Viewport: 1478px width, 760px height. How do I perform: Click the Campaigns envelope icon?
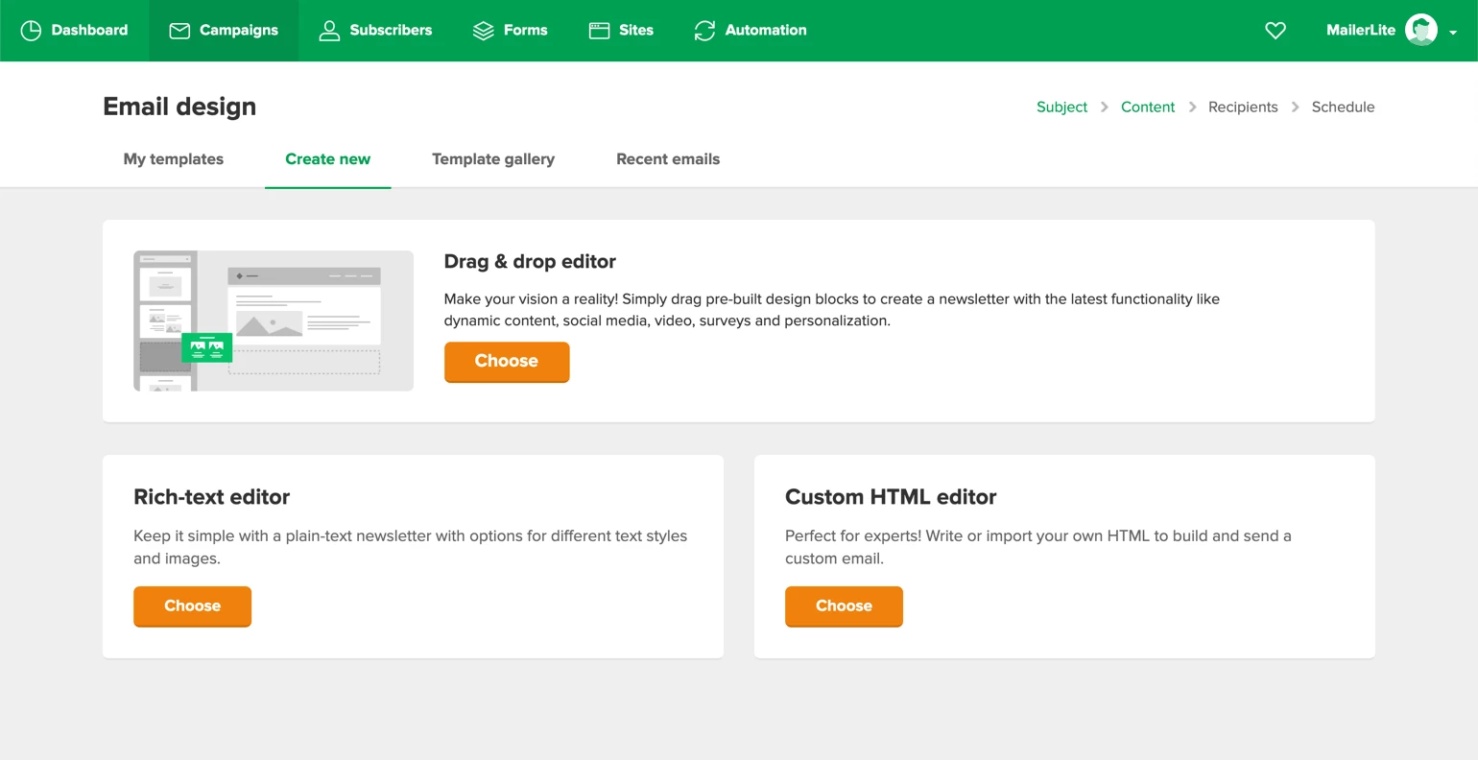(x=179, y=31)
